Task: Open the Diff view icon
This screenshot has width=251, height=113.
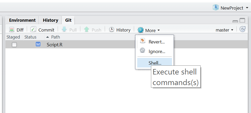Action: tap(12, 30)
